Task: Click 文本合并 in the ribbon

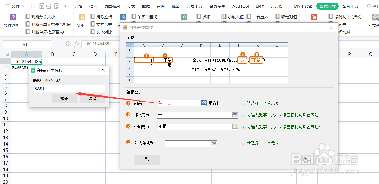Action: click(101, 24)
